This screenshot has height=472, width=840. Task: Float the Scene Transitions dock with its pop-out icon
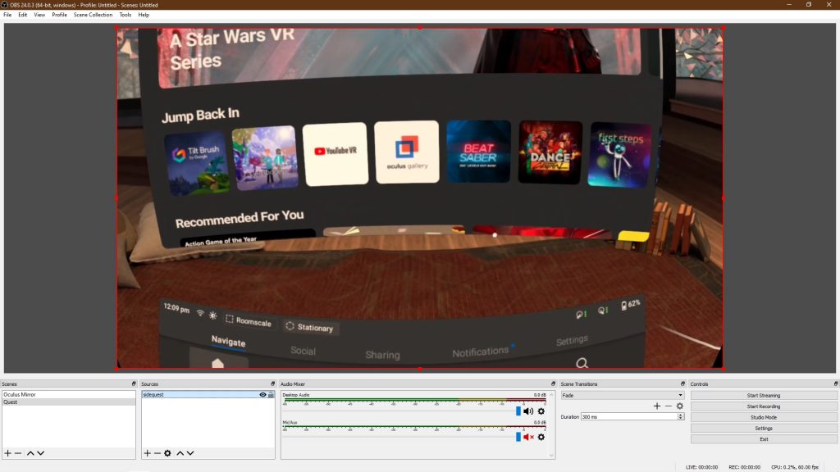pos(682,383)
